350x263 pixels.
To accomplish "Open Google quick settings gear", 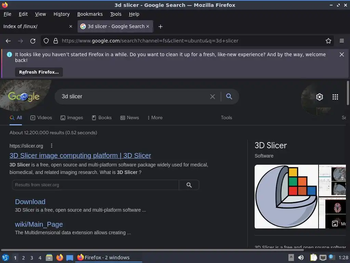I will coord(320,97).
